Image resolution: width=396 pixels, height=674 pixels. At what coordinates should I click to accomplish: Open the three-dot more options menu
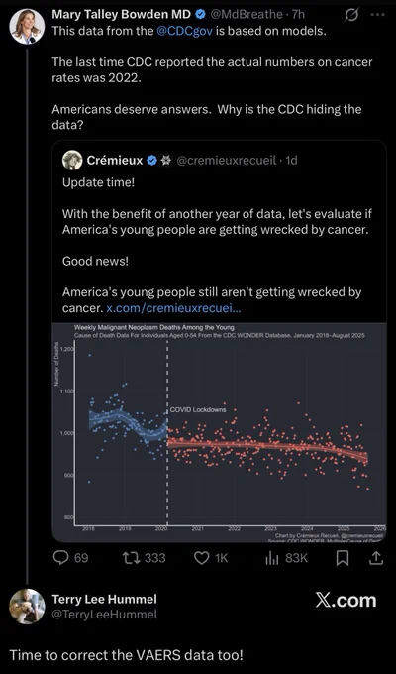coord(377,15)
